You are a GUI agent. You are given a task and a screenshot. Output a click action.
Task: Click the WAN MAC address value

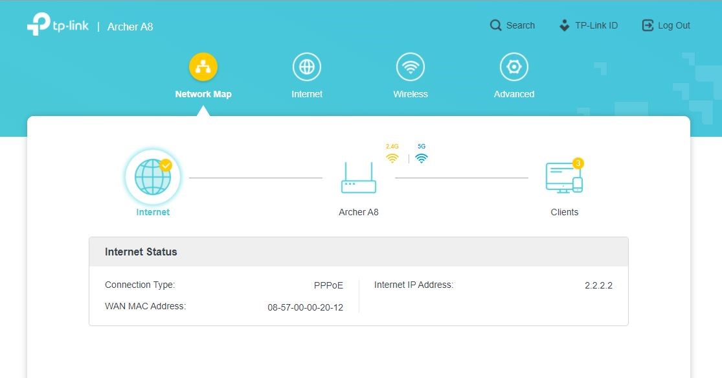(x=305, y=307)
